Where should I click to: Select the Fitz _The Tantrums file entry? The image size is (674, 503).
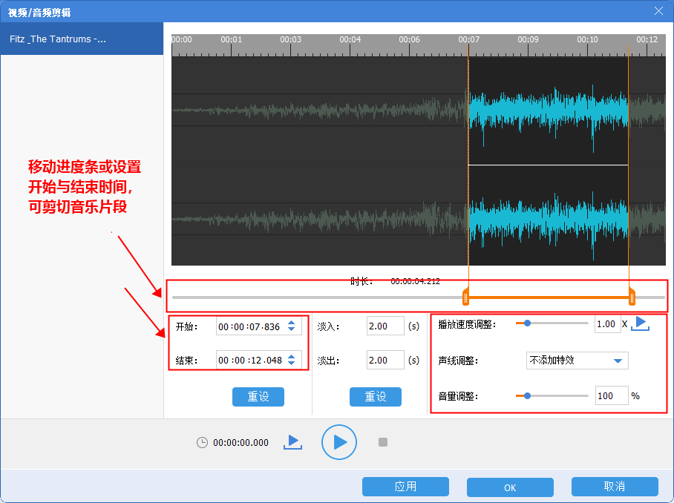(x=82, y=39)
